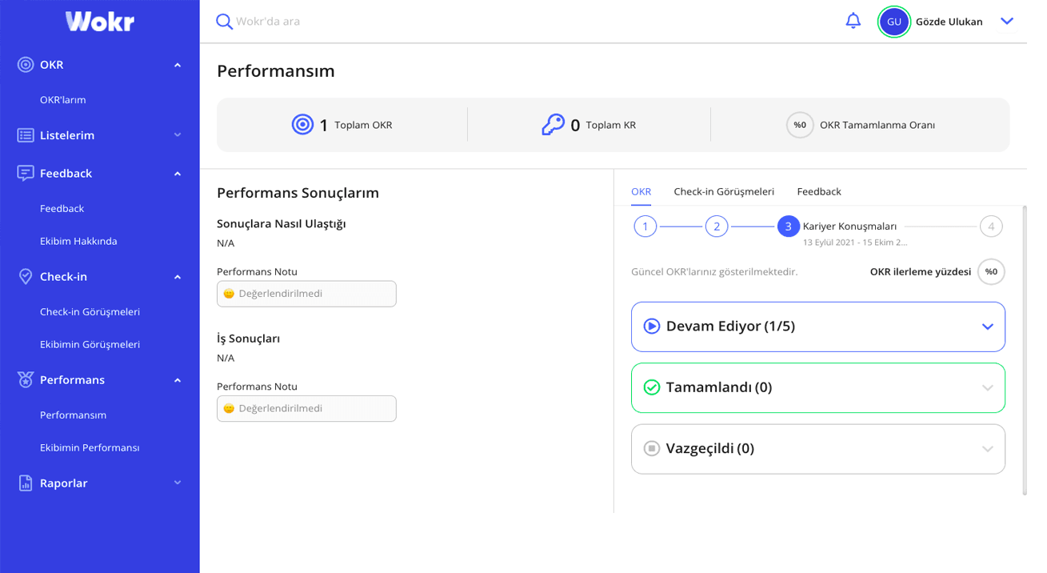The image size is (1047, 573).
Task: Expand the Tamamlandı (0) section
Action: pyautogui.click(x=987, y=388)
